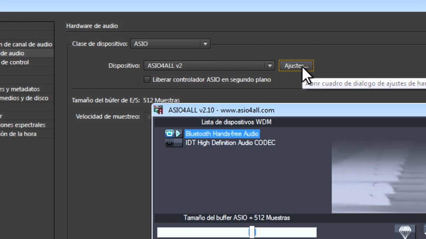Open the 'medios y de disco' preferences category
Screen dimensions: 426x239
pos(24,98)
